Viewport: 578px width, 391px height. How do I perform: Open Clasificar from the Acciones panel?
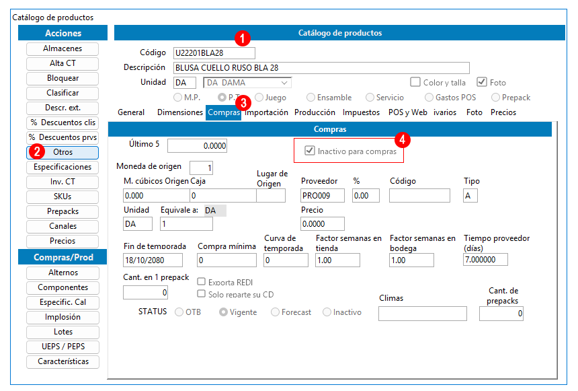click(x=63, y=93)
